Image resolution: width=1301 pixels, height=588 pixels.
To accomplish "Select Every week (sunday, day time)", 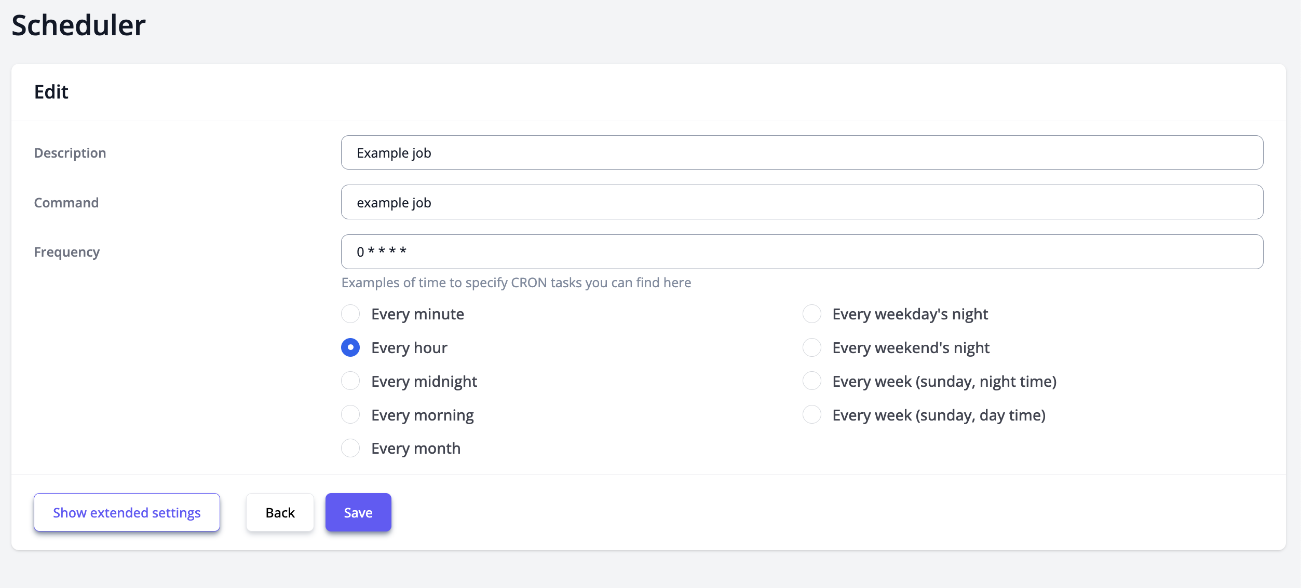I will click(811, 415).
